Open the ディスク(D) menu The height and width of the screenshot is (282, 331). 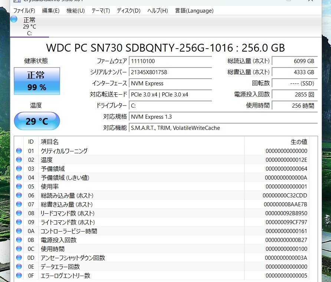(128, 10)
